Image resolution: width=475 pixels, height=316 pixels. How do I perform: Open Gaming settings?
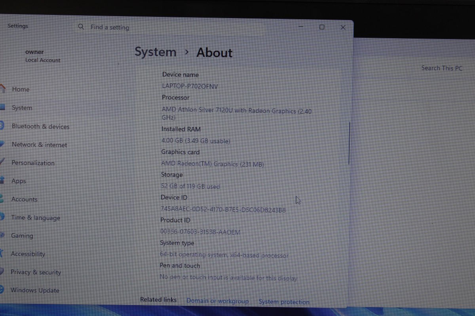click(22, 235)
